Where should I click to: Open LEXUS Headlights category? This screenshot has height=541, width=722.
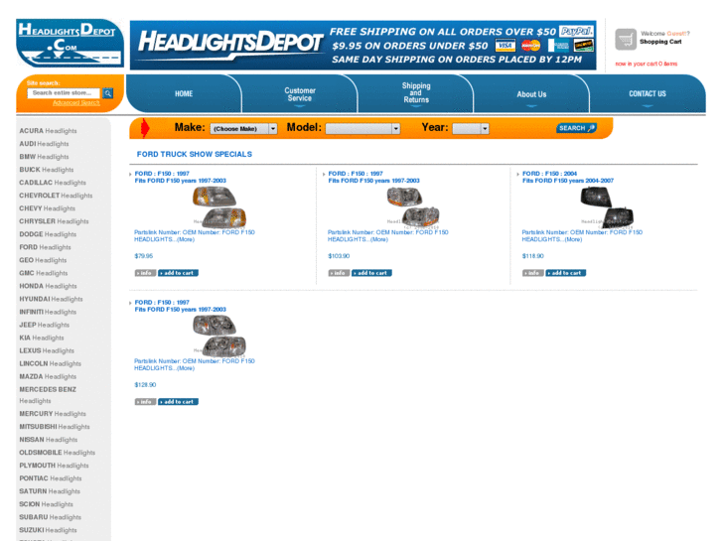(x=47, y=350)
